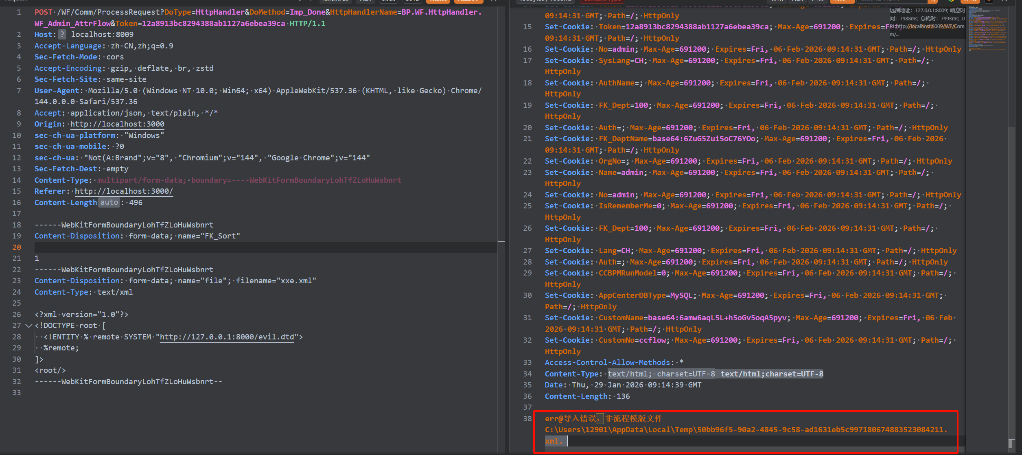Click the response pane vertical scrollbar thumb
This screenshot has height=455, width=1022.
coord(1011,285)
